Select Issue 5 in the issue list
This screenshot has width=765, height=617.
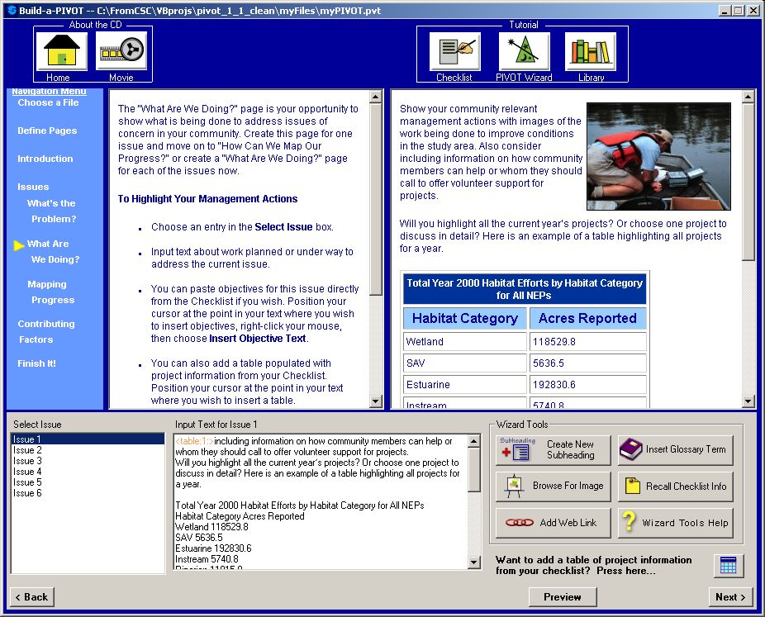88,482
